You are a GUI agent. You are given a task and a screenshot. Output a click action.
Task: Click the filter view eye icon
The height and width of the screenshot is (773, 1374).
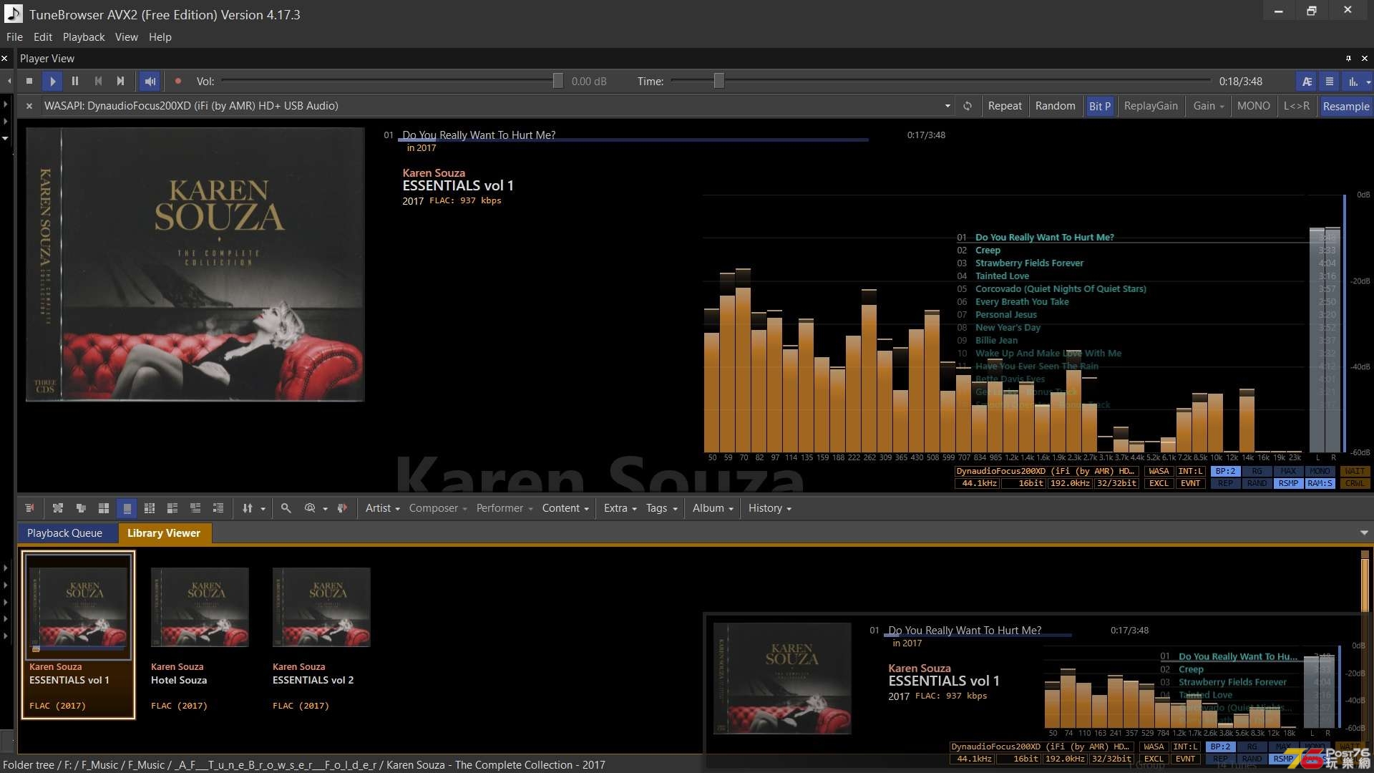pyautogui.click(x=310, y=508)
